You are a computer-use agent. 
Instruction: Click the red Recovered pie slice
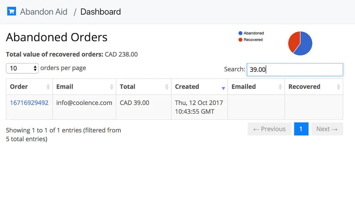point(294,41)
